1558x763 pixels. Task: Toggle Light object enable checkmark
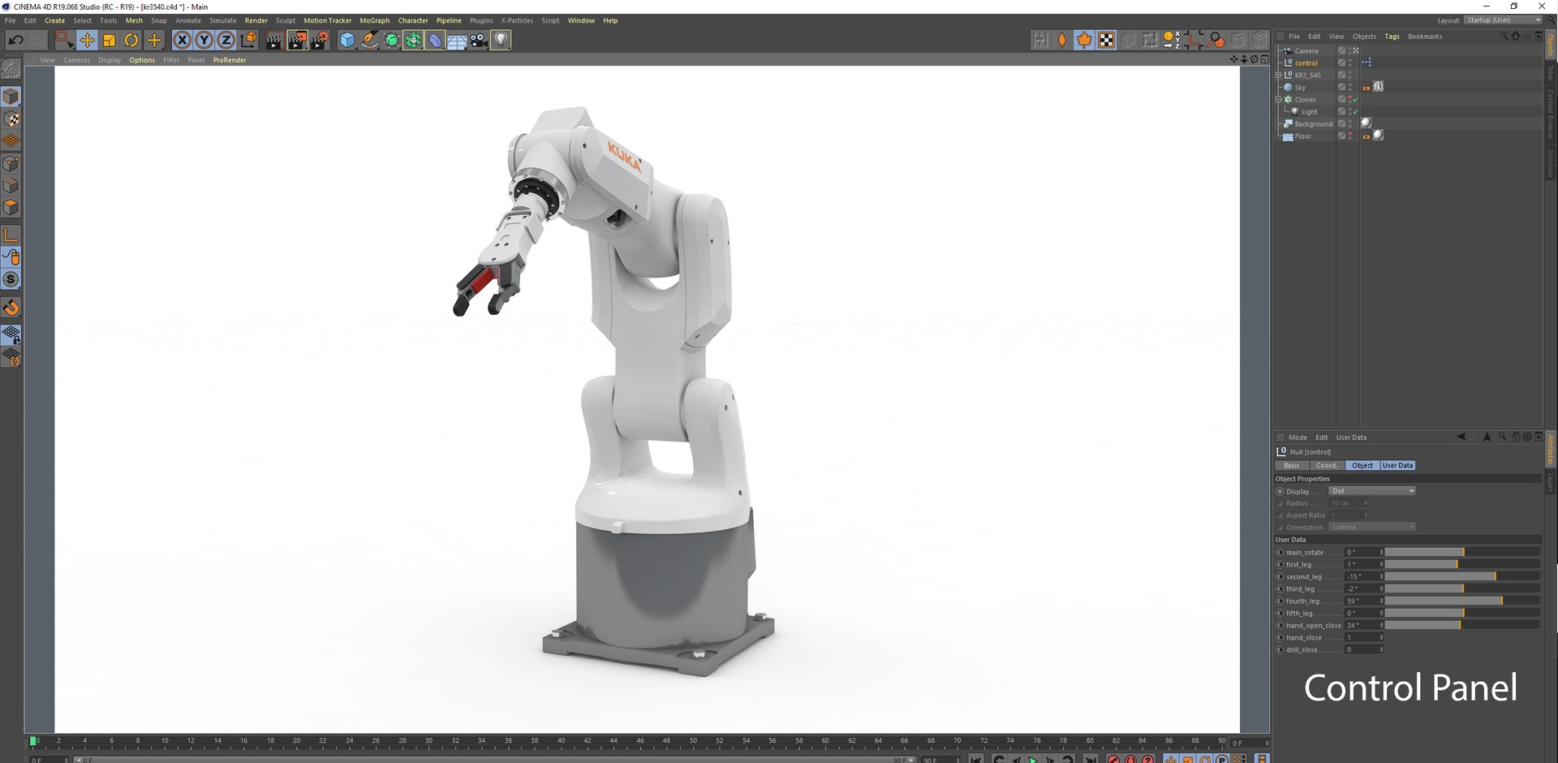1355,112
